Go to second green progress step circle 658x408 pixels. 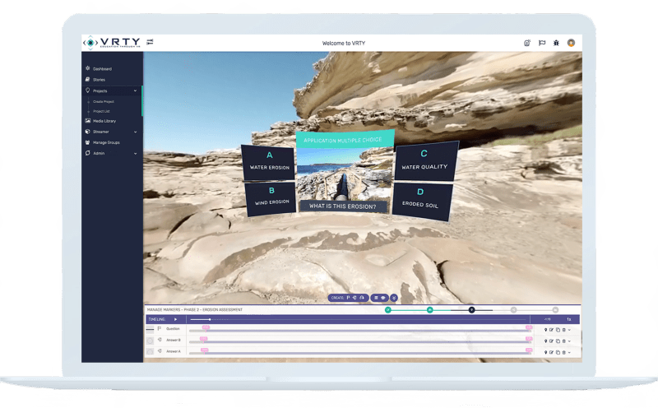429,310
